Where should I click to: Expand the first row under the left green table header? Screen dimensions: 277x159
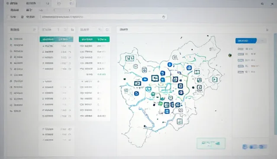(57, 46)
